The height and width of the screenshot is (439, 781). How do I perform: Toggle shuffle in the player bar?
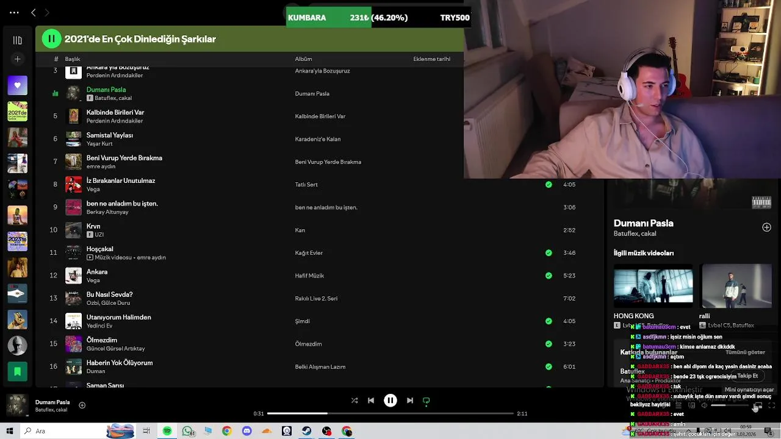[x=355, y=401]
